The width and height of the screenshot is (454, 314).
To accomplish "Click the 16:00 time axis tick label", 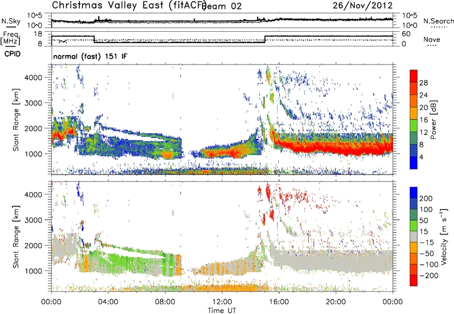I will 279,302.
